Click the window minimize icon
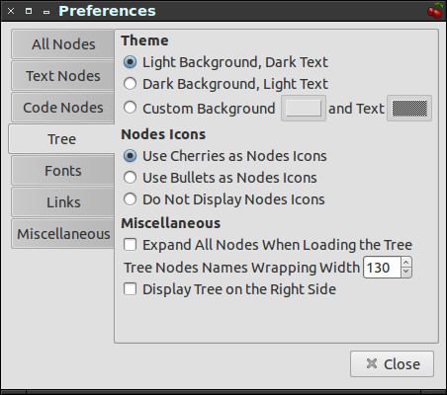Screen dimensions: 447x395 click(x=46, y=12)
